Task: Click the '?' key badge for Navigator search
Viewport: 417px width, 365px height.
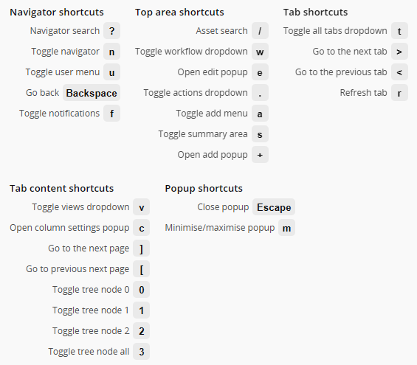Action: [x=111, y=31]
